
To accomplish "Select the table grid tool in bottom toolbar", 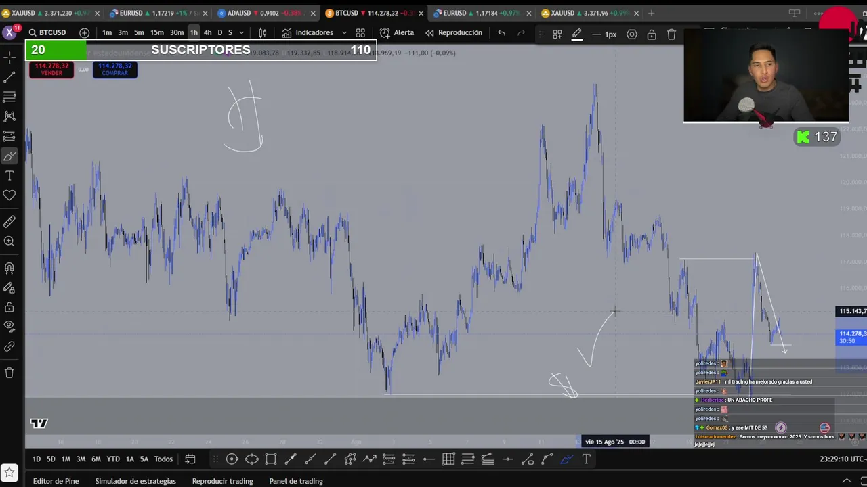I will [x=448, y=459].
